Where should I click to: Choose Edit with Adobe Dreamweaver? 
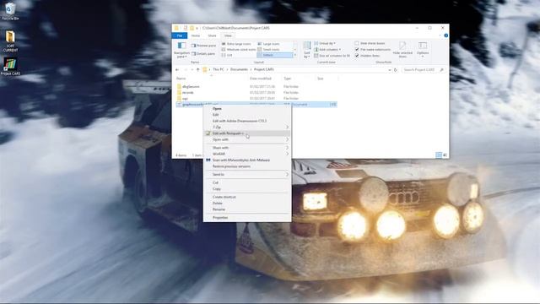tap(247, 121)
